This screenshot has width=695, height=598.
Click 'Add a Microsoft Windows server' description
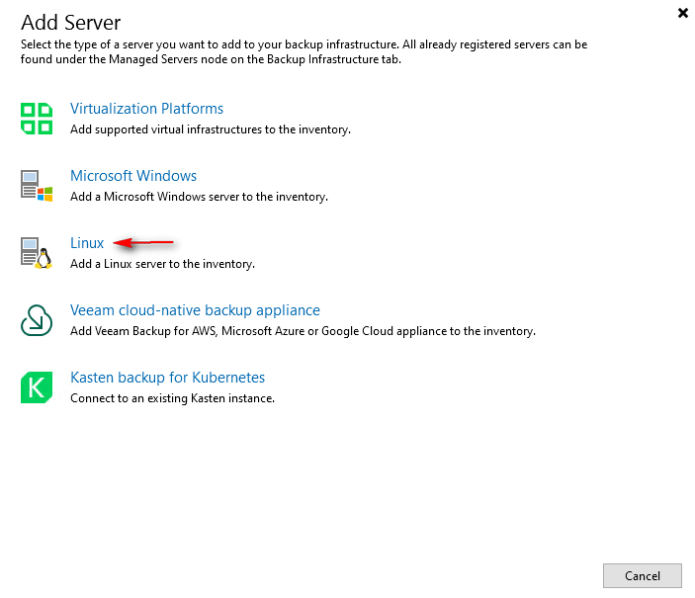[198, 197]
